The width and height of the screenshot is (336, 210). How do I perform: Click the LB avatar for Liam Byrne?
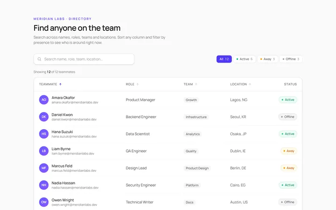click(44, 151)
